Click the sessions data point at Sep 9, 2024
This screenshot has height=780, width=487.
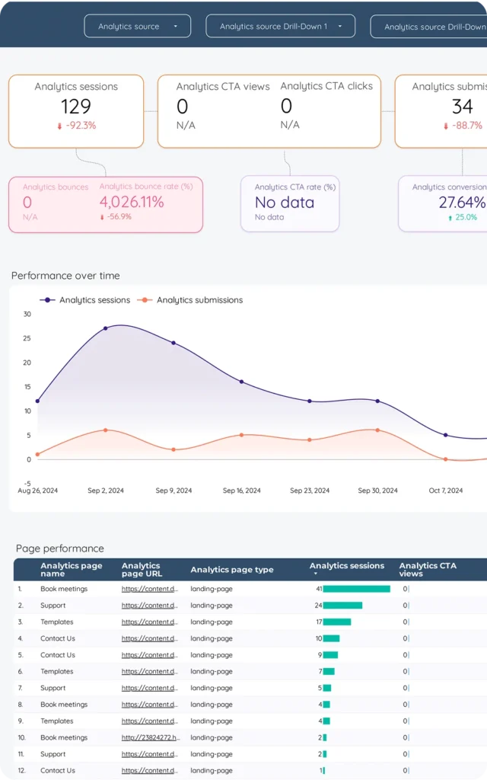[x=173, y=343]
